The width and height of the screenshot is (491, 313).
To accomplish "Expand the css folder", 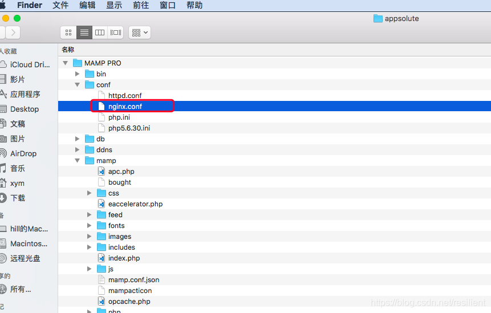I will pyautogui.click(x=89, y=193).
